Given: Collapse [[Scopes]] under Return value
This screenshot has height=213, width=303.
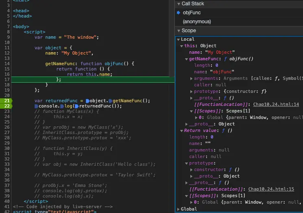Looking at the screenshot, I should click(x=186, y=196).
